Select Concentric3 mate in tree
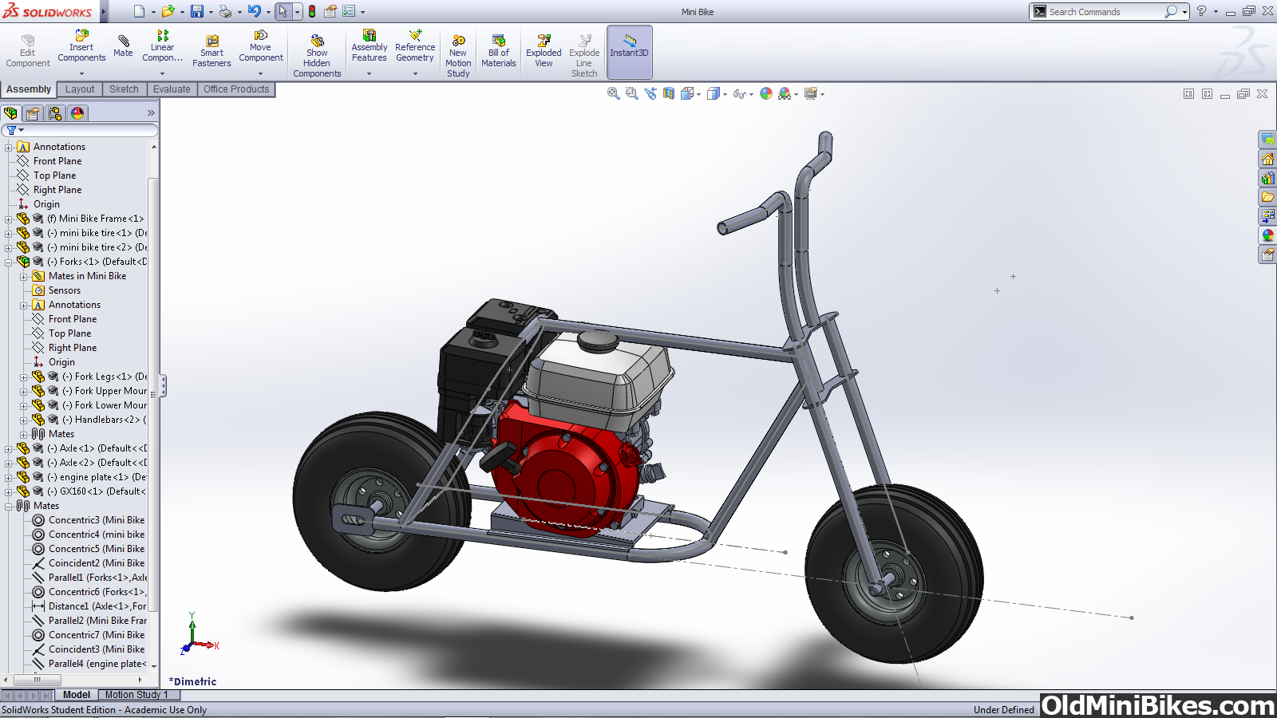The image size is (1277, 718). [89, 520]
